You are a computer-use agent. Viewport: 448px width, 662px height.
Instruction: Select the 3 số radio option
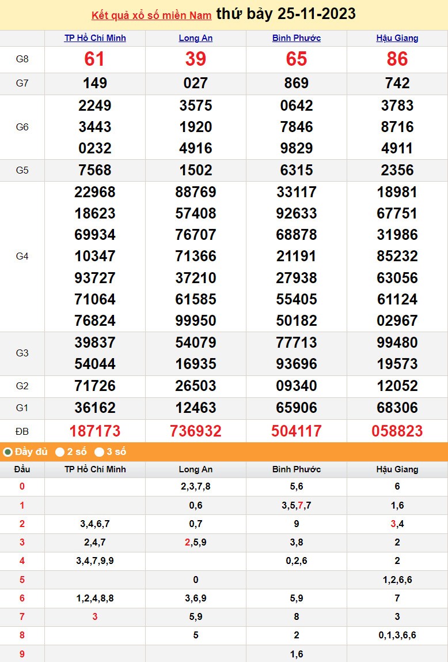click(100, 452)
